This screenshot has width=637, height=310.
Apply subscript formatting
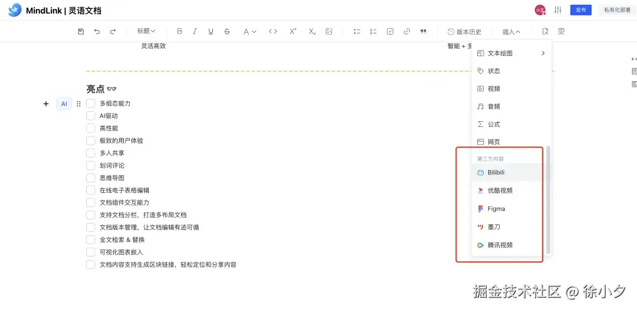coord(312,32)
